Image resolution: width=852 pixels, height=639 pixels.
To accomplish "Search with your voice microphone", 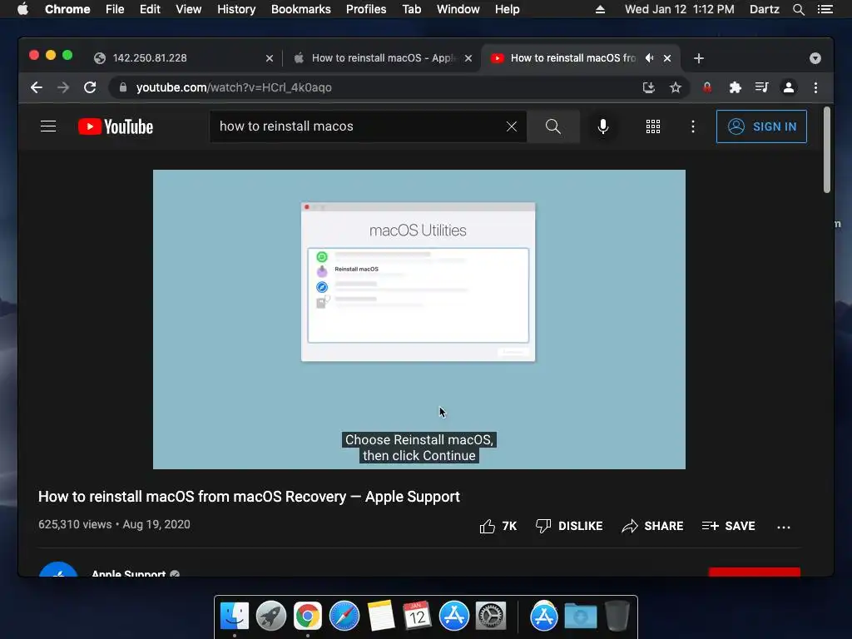I will click(603, 126).
